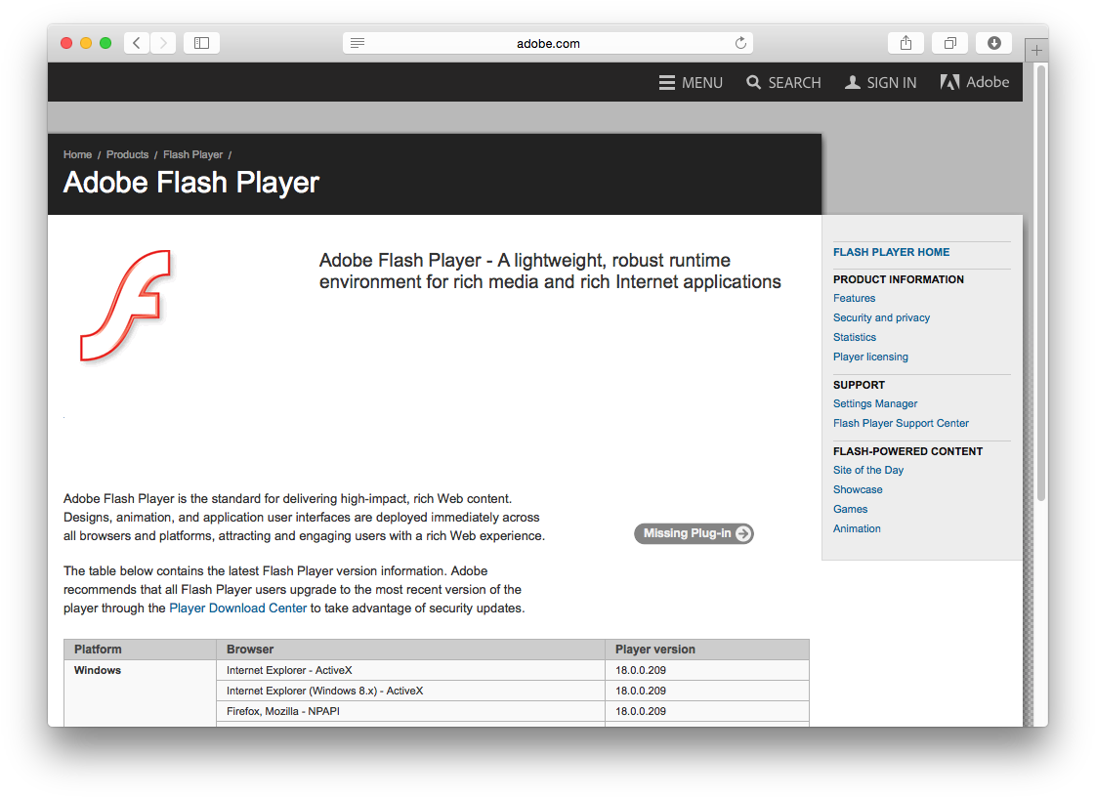The image size is (1095, 797).
Task: Open the Player licensing link
Action: pos(871,357)
